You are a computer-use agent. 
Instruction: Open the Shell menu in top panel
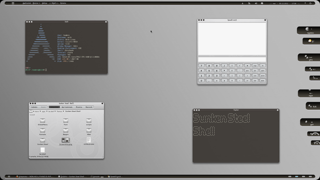tap(54, 3)
